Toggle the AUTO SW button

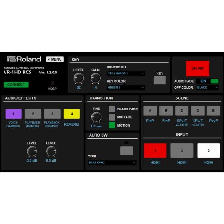(x=127, y=151)
